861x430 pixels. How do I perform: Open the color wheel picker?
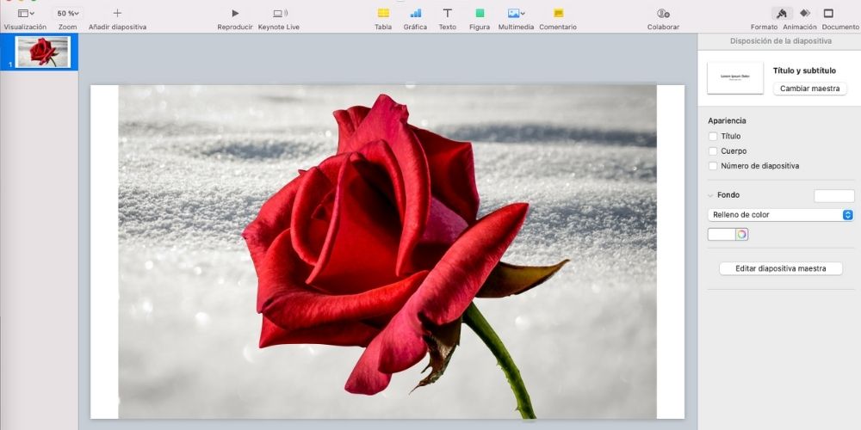point(742,235)
